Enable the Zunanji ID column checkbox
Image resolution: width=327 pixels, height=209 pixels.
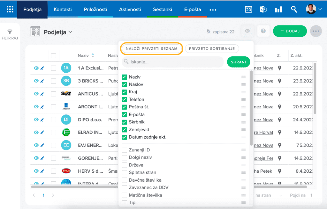click(125, 150)
